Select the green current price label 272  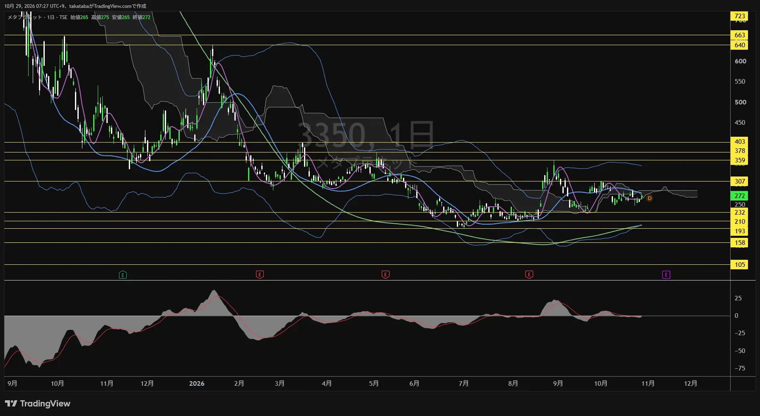coord(739,196)
